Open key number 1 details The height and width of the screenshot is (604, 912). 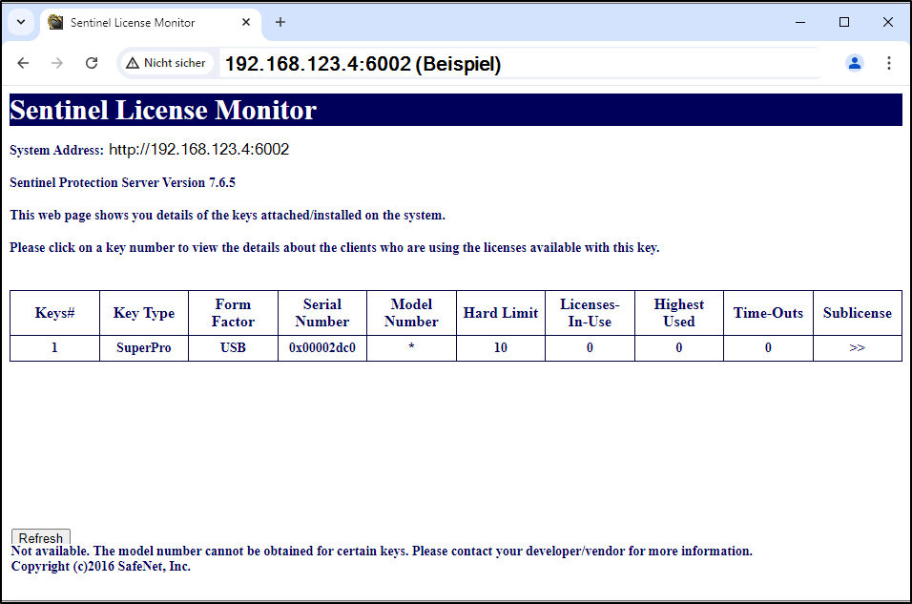tap(54, 348)
